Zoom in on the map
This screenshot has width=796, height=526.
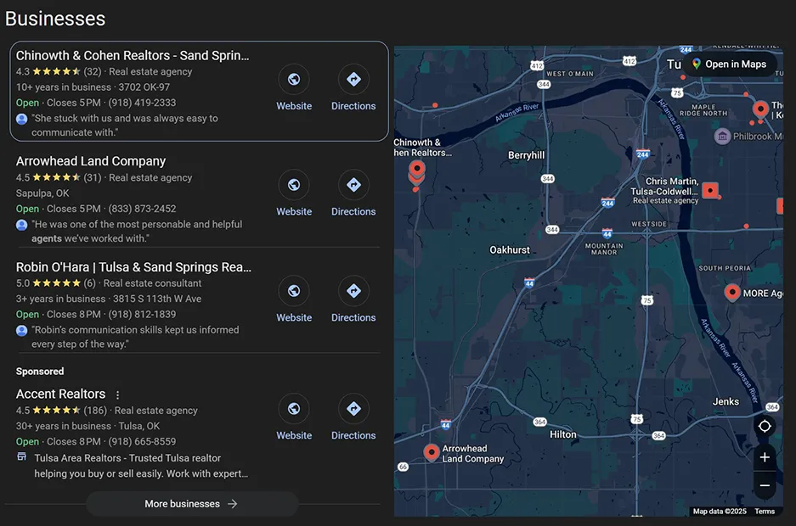[x=765, y=457]
